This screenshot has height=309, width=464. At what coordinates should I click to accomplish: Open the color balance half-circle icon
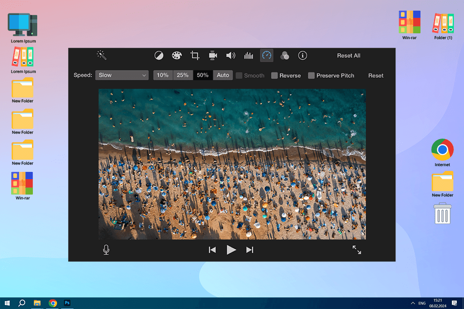pos(159,56)
